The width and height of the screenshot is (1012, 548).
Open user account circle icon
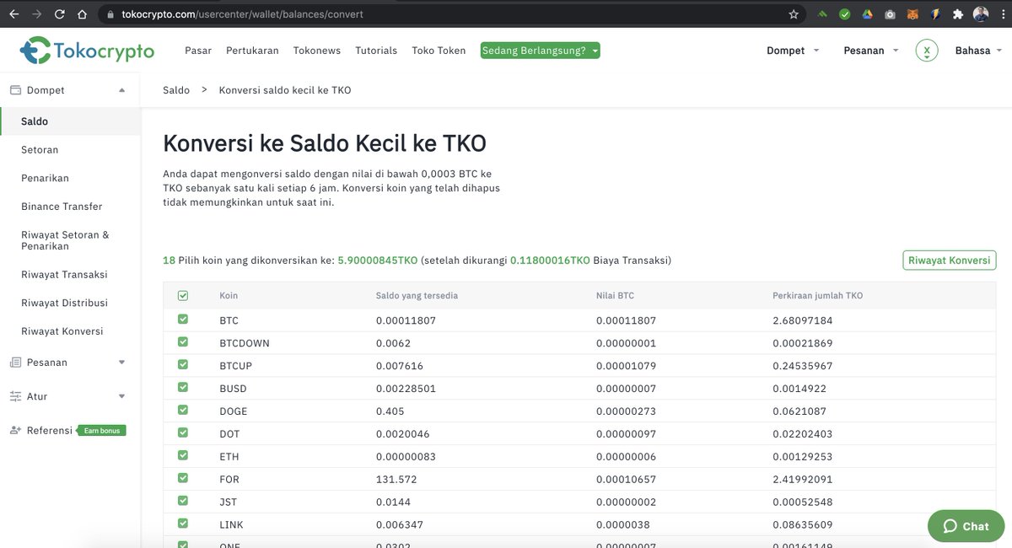pos(927,51)
